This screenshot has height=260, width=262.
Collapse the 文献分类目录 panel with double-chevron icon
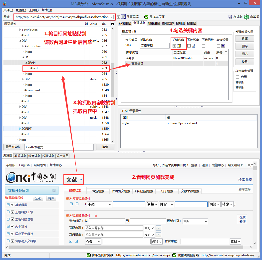click(x=54, y=190)
